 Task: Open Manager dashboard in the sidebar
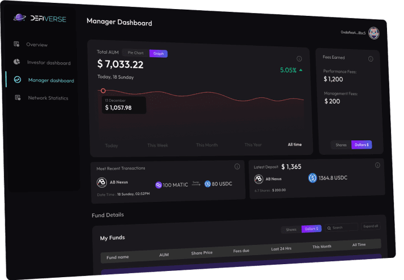pyautogui.click(x=50, y=80)
